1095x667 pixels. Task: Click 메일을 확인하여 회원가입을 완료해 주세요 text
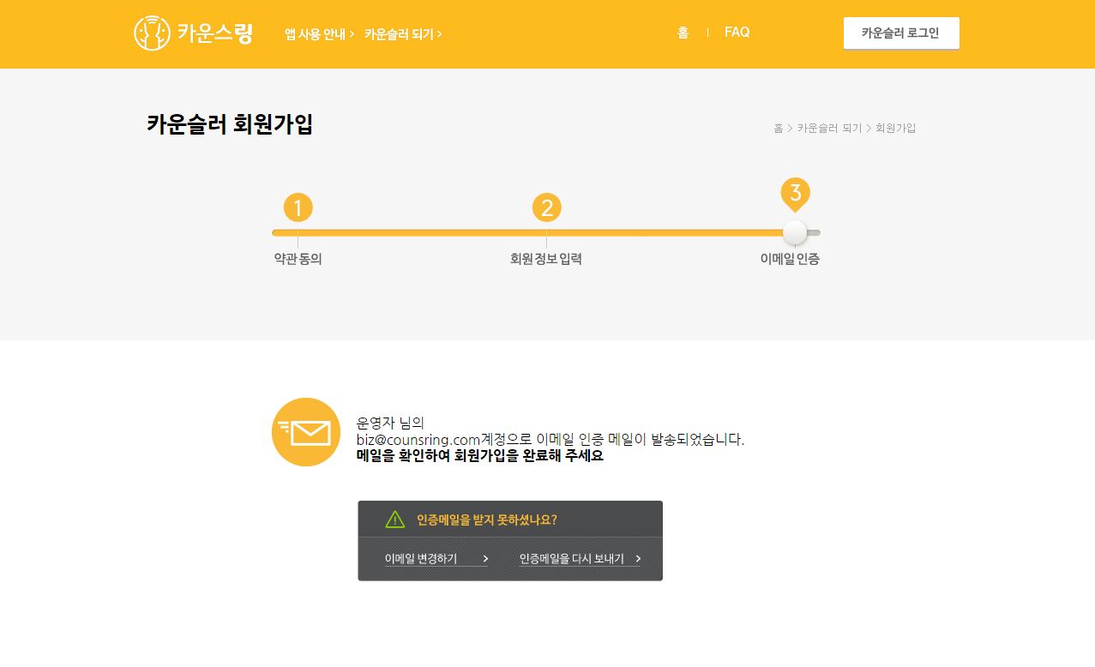coord(480,456)
